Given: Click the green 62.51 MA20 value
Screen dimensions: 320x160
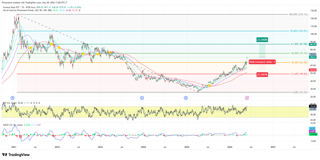Looking at the screenshot, I should point(56,10).
